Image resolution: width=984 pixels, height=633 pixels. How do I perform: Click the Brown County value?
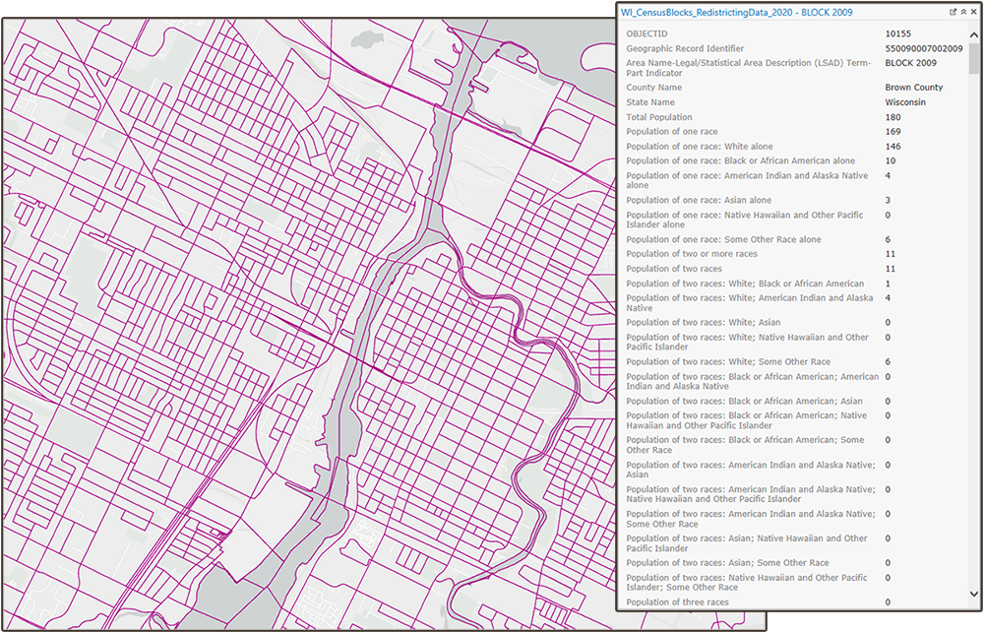[914, 87]
